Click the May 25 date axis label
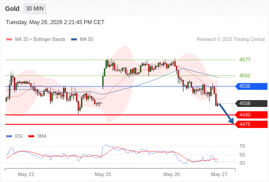The width and height of the screenshot is (269, 182). (x=103, y=174)
